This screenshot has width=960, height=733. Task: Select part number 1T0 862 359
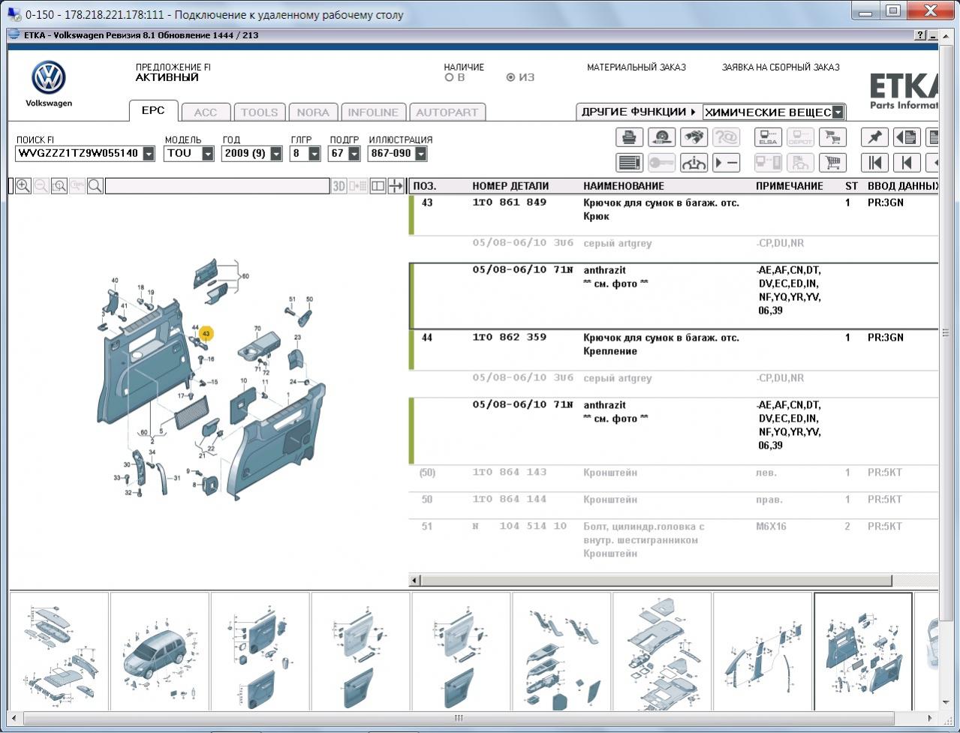tap(510, 338)
